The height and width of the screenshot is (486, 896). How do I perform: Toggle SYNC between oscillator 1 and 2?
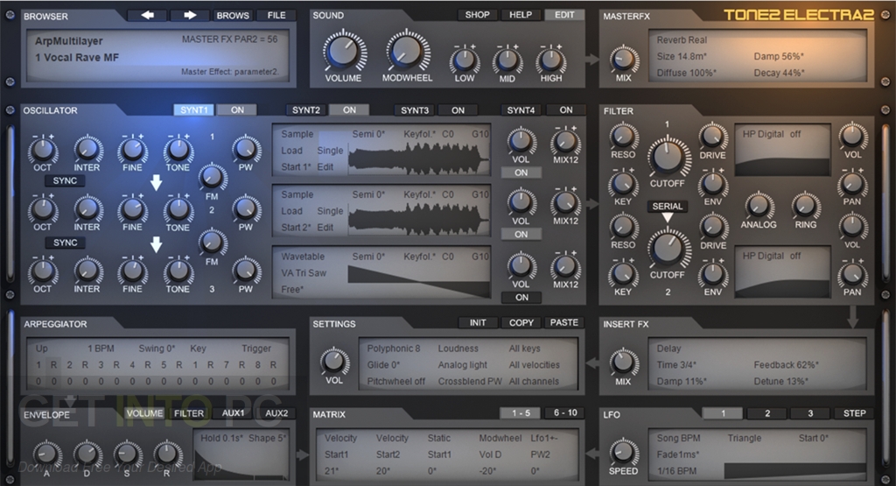(65, 180)
